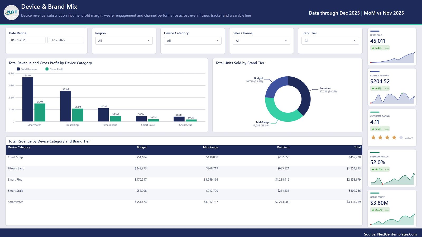Click the Units Sold value 45,011
The width and height of the screenshot is (422, 237).
[x=378, y=41]
